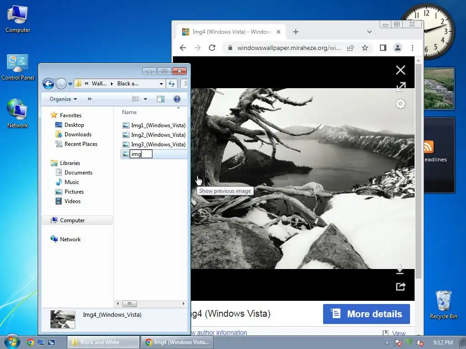Go back in Chrome
The width and height of the screenshot is (466, 349).
[x=183, y=48]
